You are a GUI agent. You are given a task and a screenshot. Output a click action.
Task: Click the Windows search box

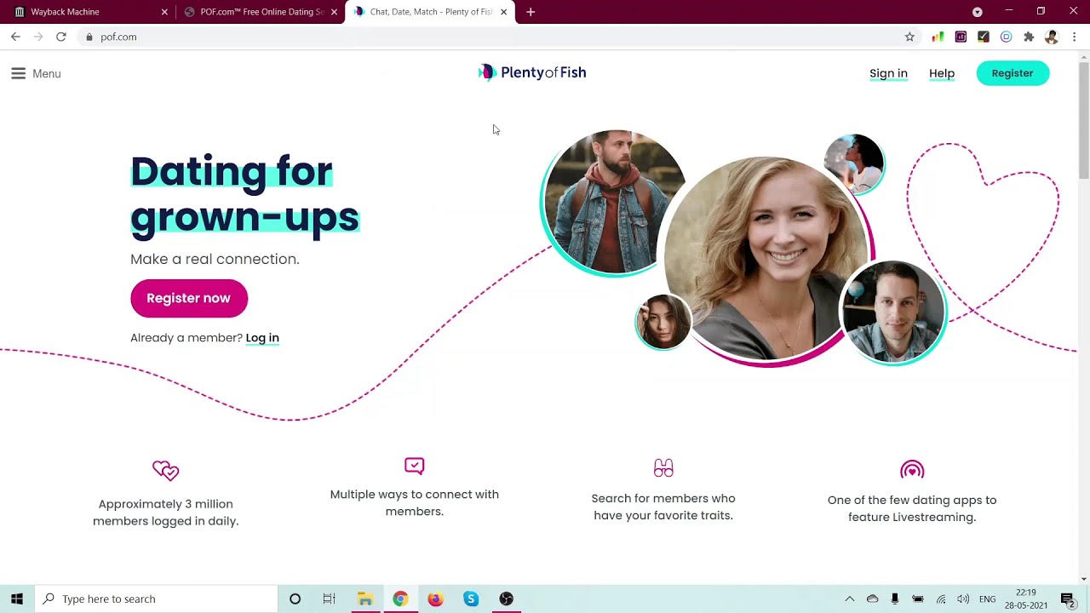(157, 599)
